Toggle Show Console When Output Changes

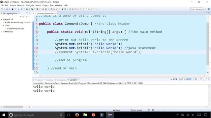(187, 79)
